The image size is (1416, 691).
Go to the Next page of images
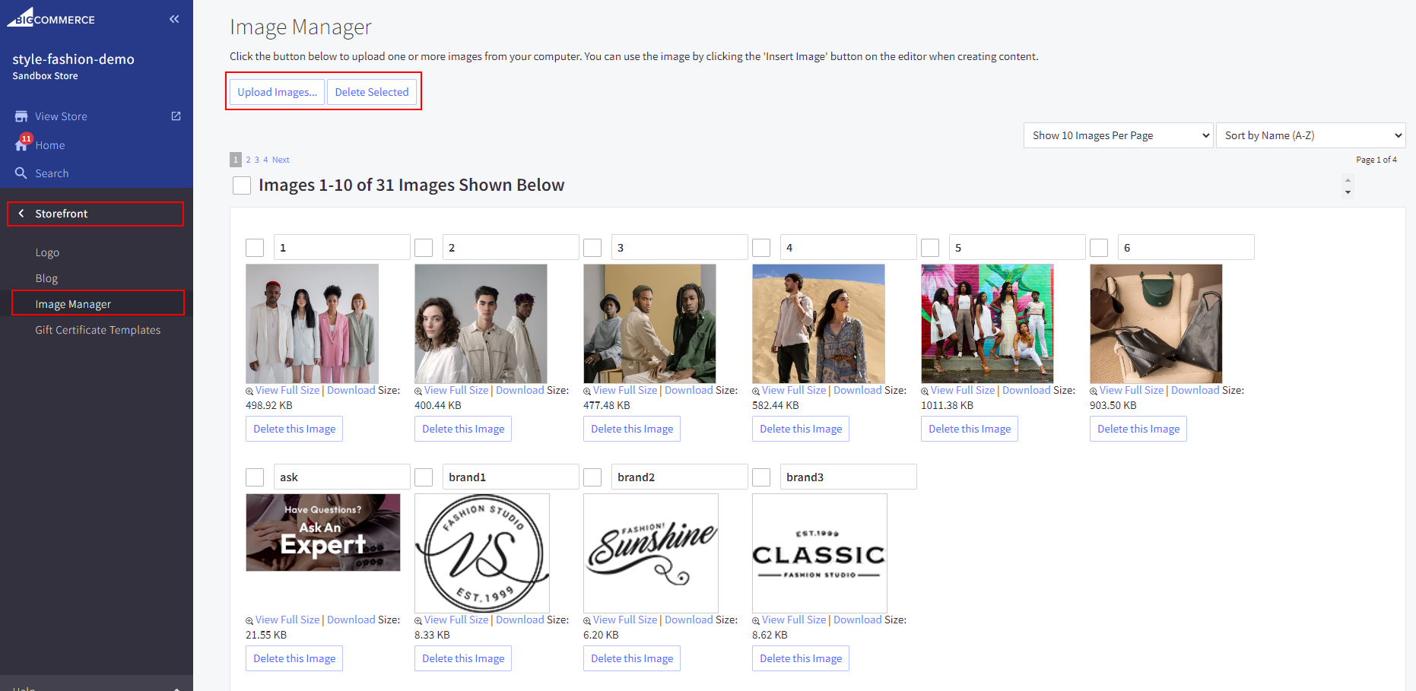pos(281,160)
